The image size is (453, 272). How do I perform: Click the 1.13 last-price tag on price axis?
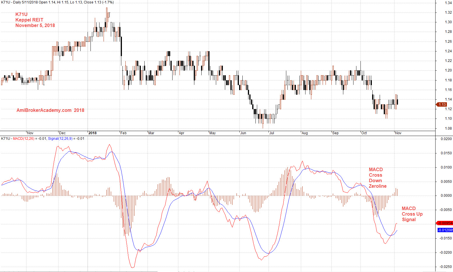(x=441, y=105)
